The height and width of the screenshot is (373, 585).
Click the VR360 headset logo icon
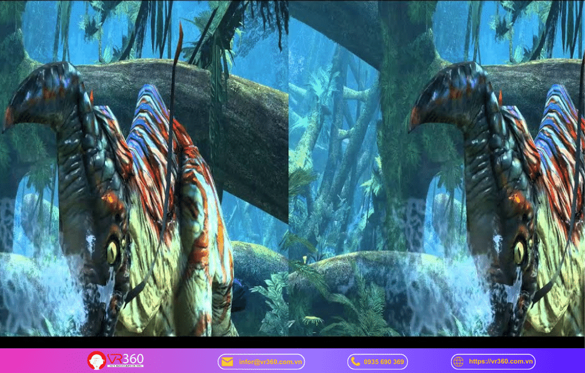(x=97, y=361)
